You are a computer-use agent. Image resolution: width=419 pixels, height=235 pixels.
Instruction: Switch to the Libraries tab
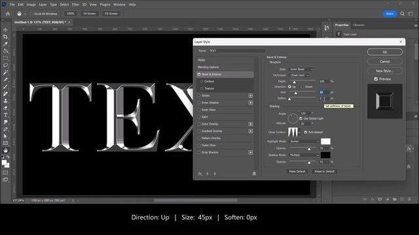359,25
